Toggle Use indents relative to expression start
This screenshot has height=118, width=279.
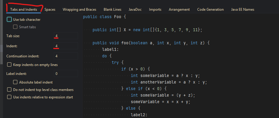pos(9,97)
